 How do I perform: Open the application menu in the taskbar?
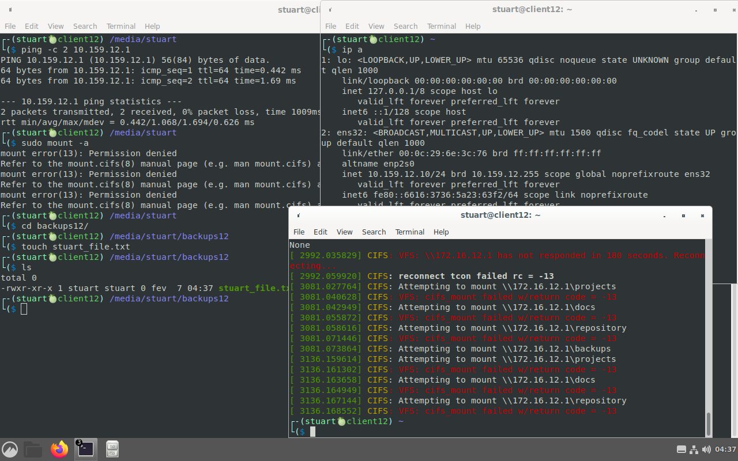[x=10, y=449]
